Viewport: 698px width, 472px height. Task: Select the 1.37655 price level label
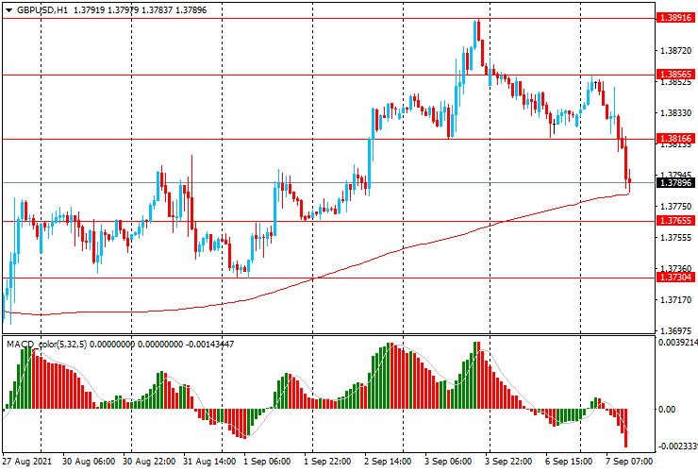[675, 220]
